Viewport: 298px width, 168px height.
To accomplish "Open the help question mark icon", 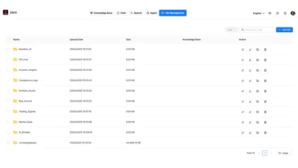I will coord(278,13).
